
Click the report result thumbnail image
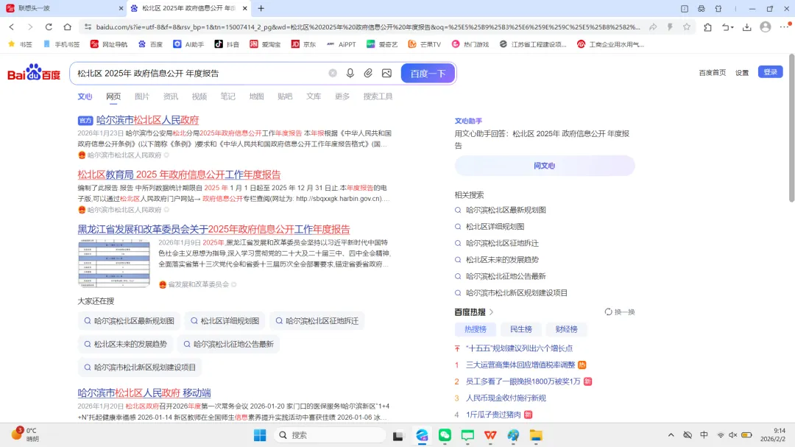click(113, 264)
